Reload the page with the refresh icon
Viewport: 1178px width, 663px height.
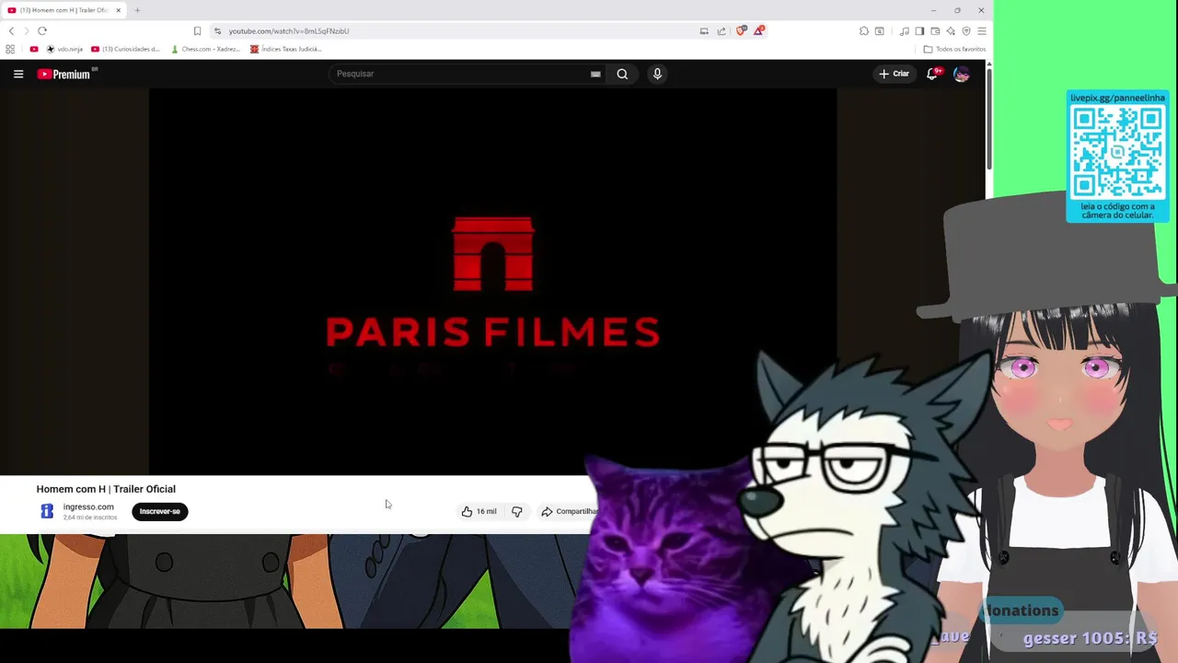42,30
